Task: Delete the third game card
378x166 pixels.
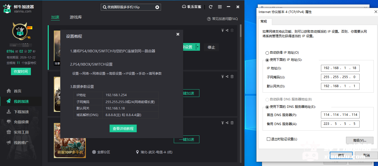Action: click(x=232, y=123)
